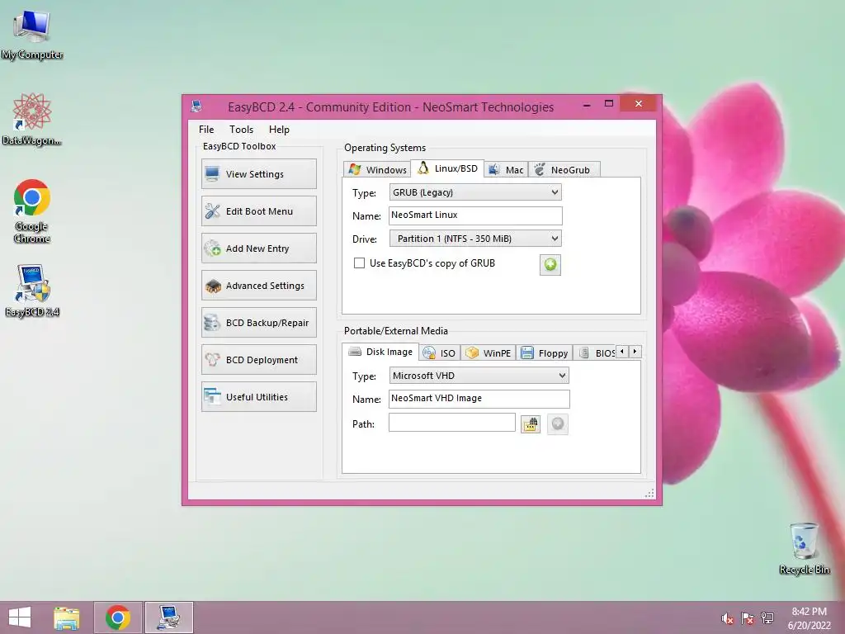Select My Computer desktop icon
The width and height of the screenshot is (845, 634).
(32, 35)
